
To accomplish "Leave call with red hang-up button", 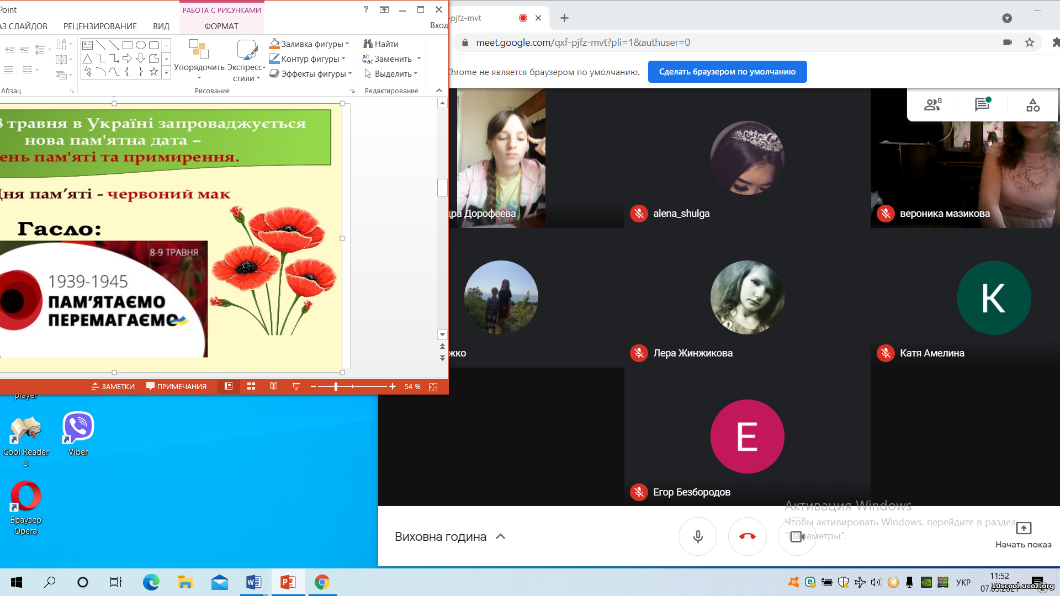I will (748, 536).
